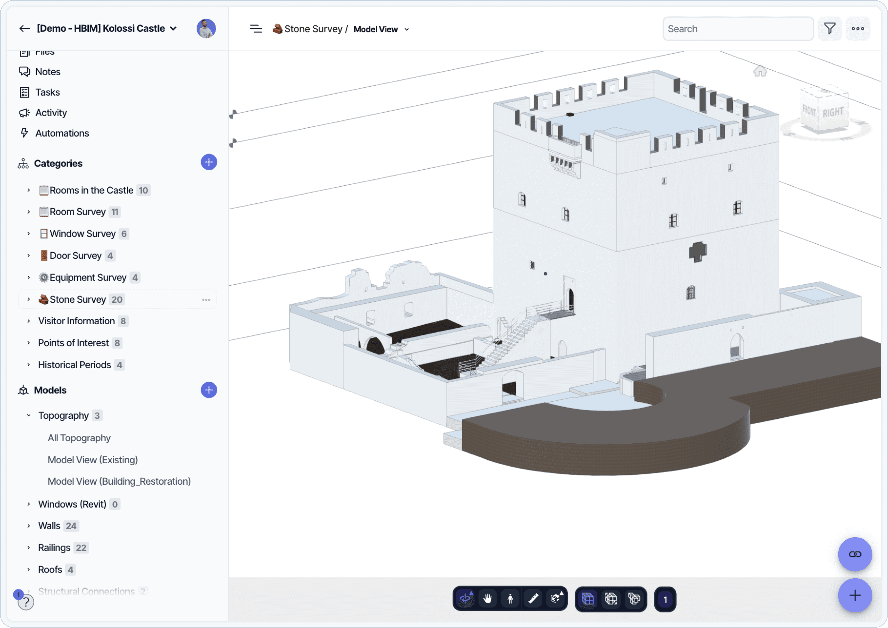Add a new category with plus button
The image size is (888, 628).
tap(209, 162)
